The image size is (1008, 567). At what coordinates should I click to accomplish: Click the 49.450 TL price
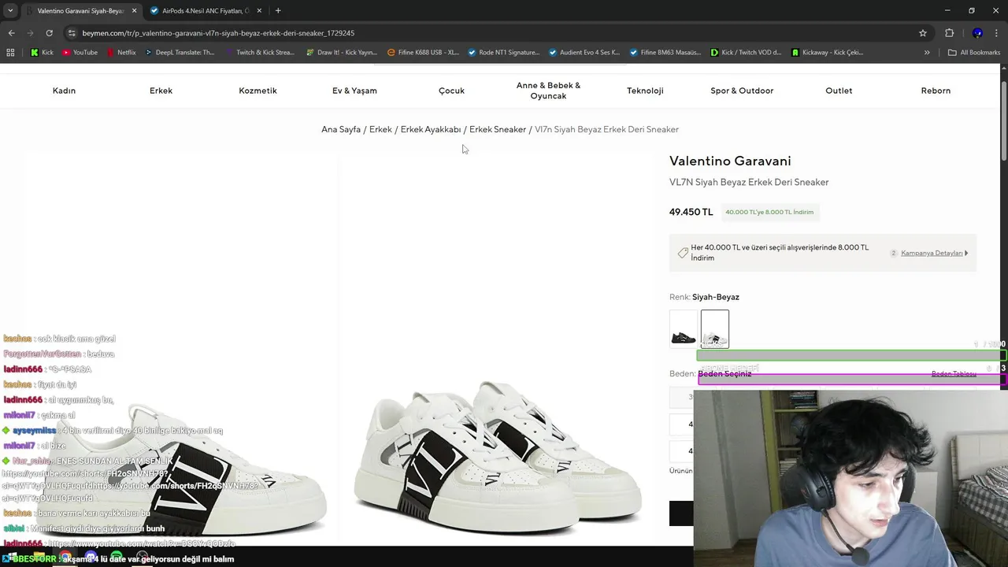(691, 212)
